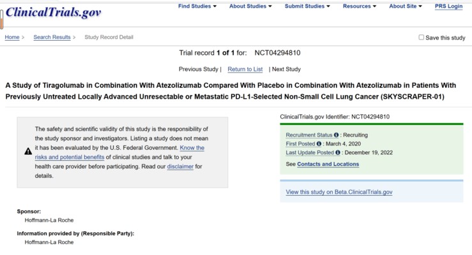Go to Home breadcrumb link
472x255 pixels.
click(12, 38)
